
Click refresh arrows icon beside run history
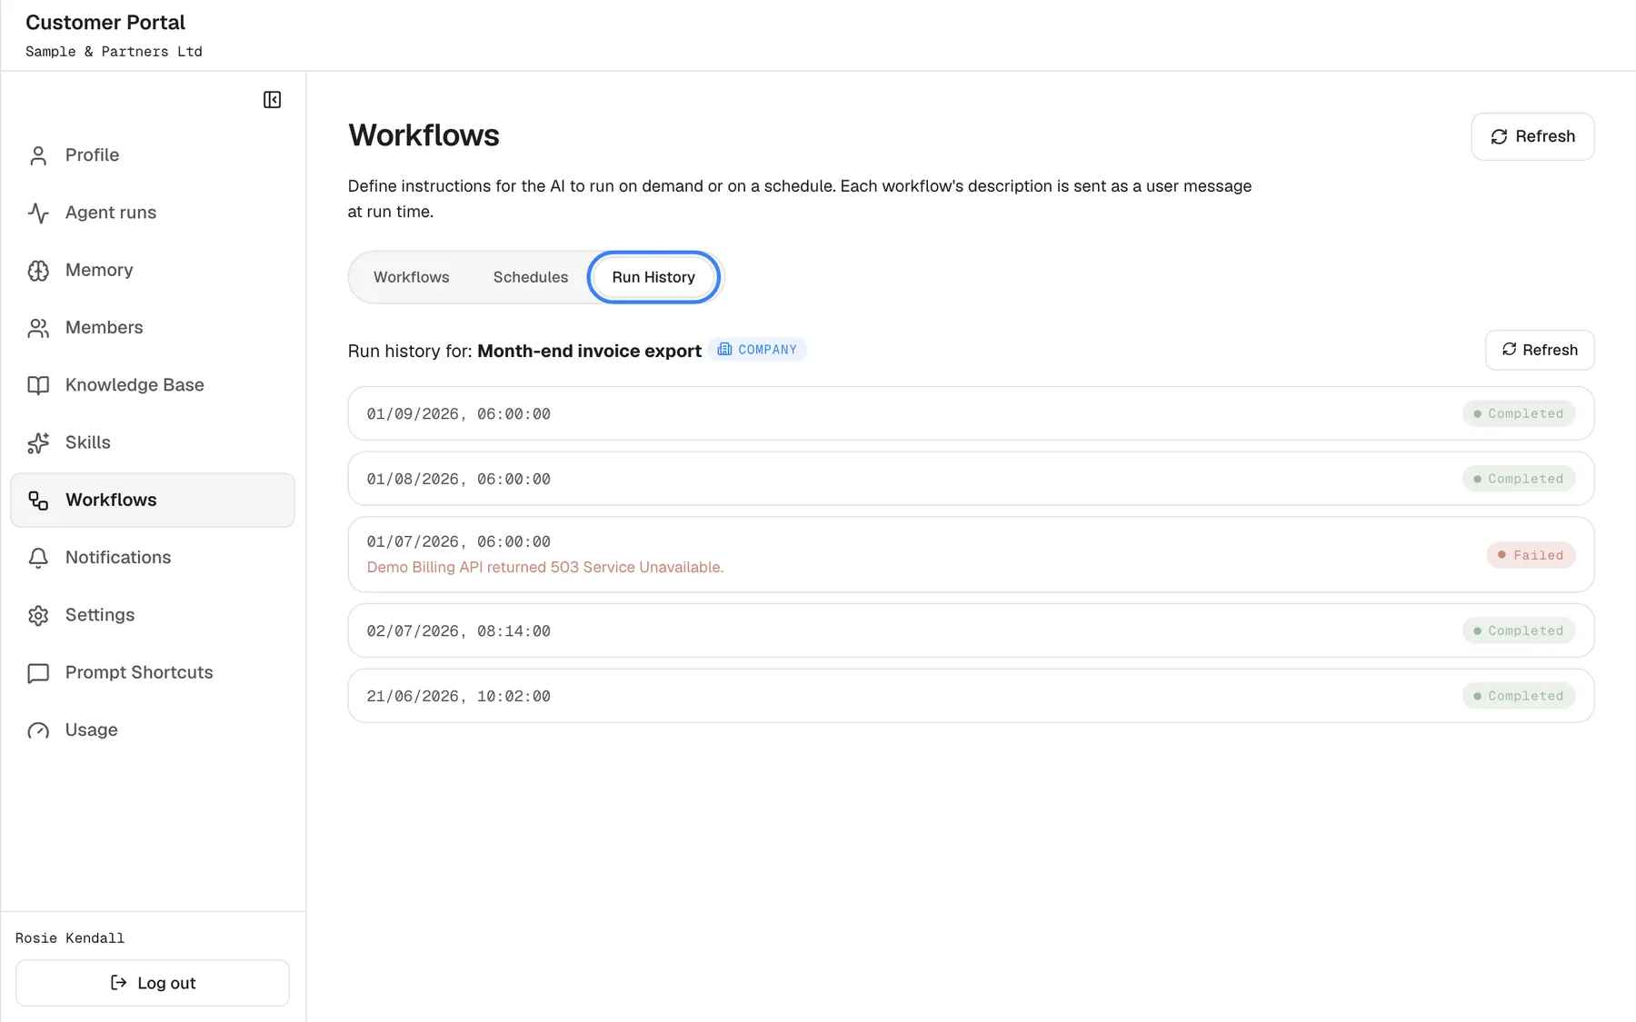pos(1509,350)
